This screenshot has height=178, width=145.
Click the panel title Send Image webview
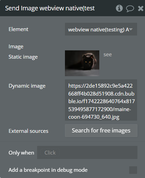click(50, 8)
